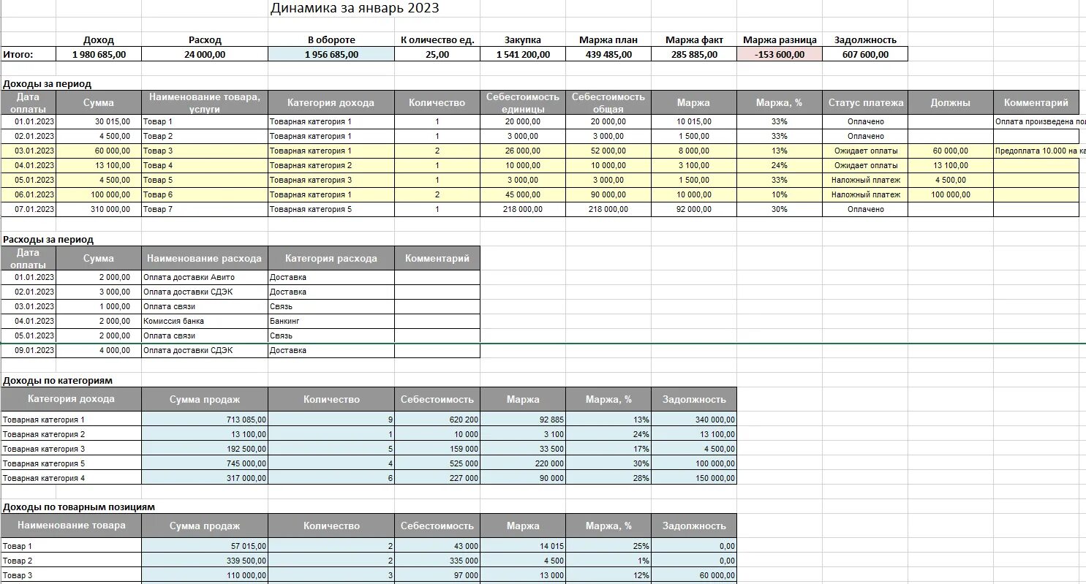Click the income 'Наименование товара, услуги' header
Image resolution: width=1086 pixels, height=584 pixels.
[x=205, y=102]
